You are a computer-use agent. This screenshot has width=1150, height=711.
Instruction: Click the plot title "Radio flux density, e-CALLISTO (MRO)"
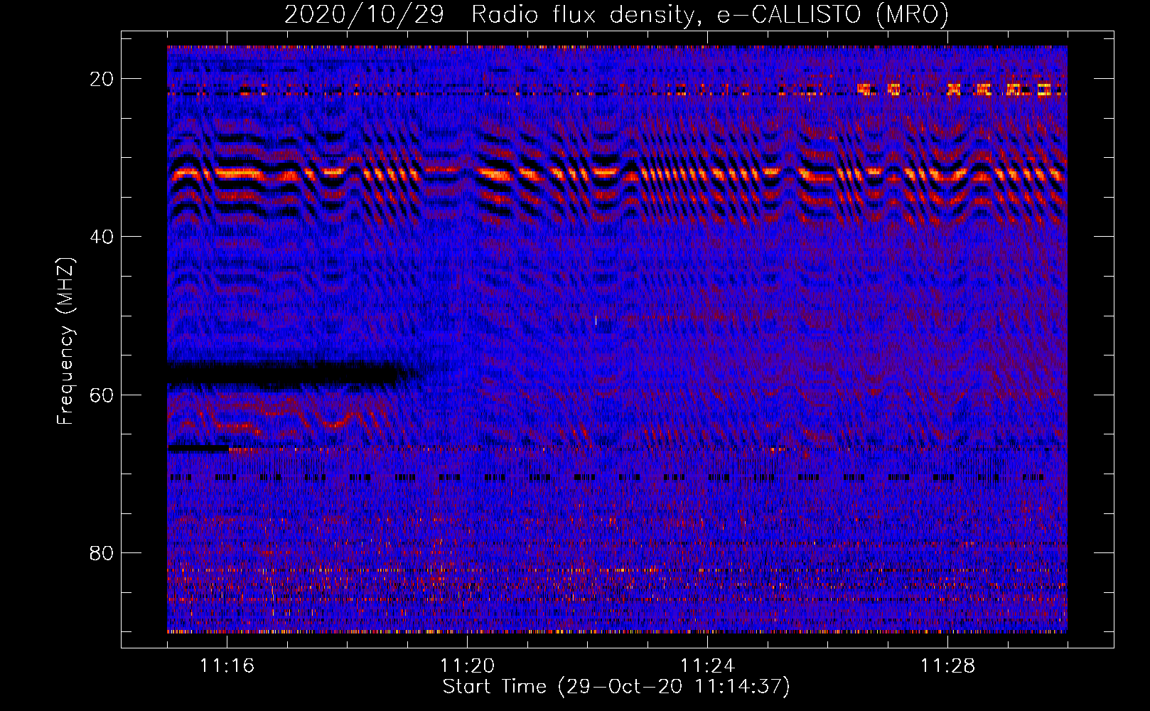tap(709, 15)
